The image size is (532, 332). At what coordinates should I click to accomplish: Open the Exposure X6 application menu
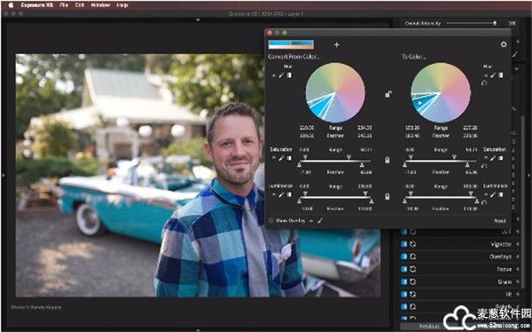(37, 4)
